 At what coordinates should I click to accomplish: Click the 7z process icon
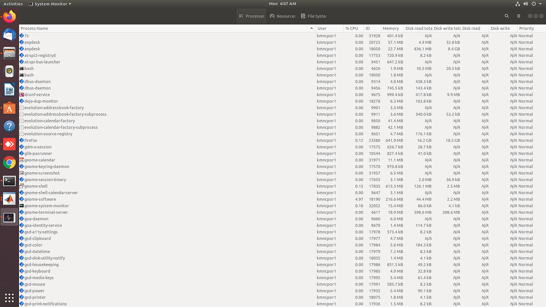(21, 35)
